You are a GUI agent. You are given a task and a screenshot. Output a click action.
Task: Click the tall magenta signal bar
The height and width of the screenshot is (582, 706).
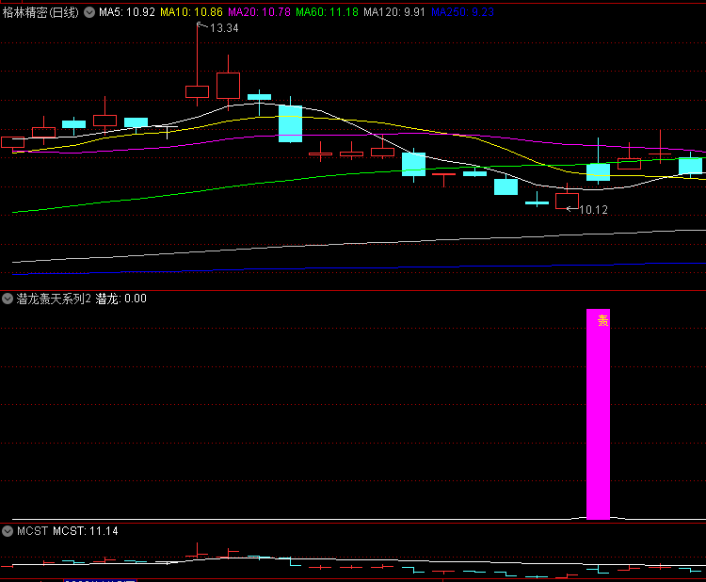pos(598,414)
